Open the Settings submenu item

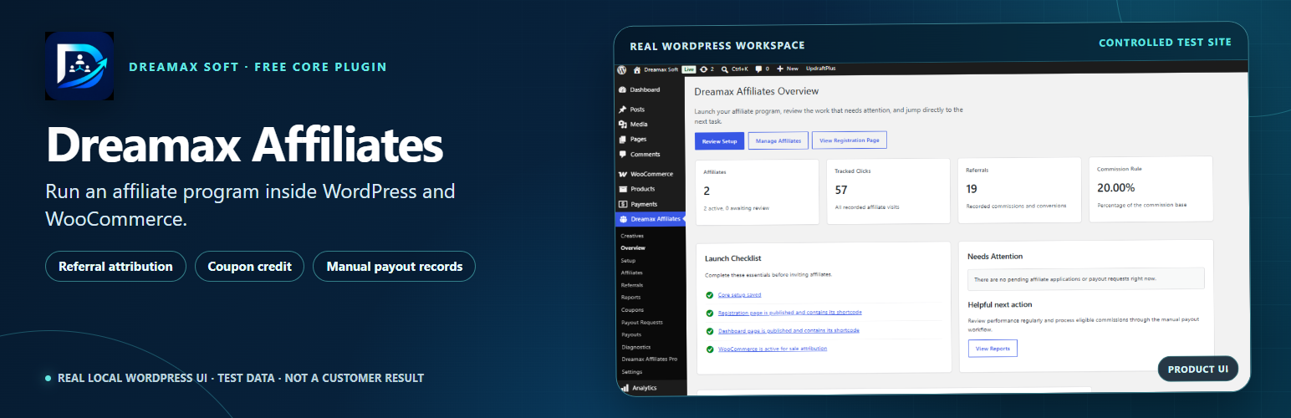(x=632, y=371)
